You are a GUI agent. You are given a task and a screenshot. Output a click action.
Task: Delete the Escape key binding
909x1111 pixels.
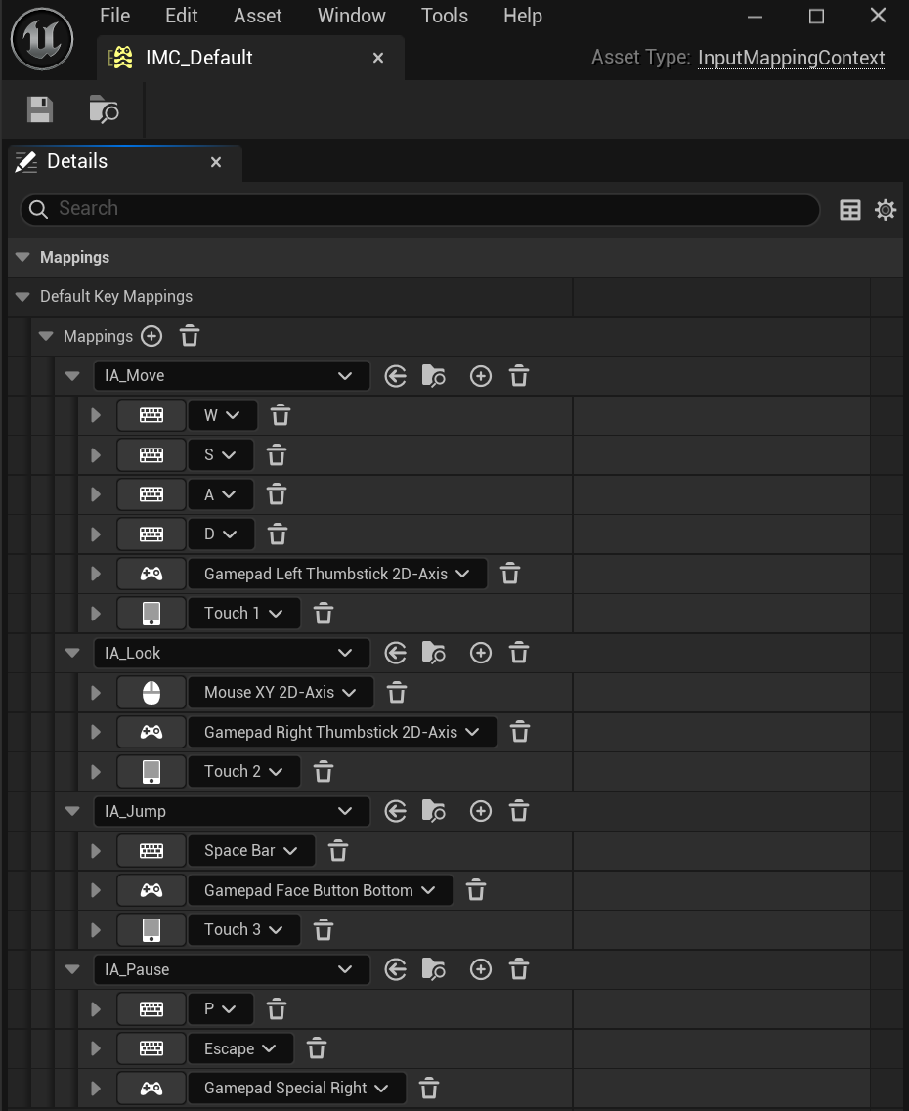317,1047
